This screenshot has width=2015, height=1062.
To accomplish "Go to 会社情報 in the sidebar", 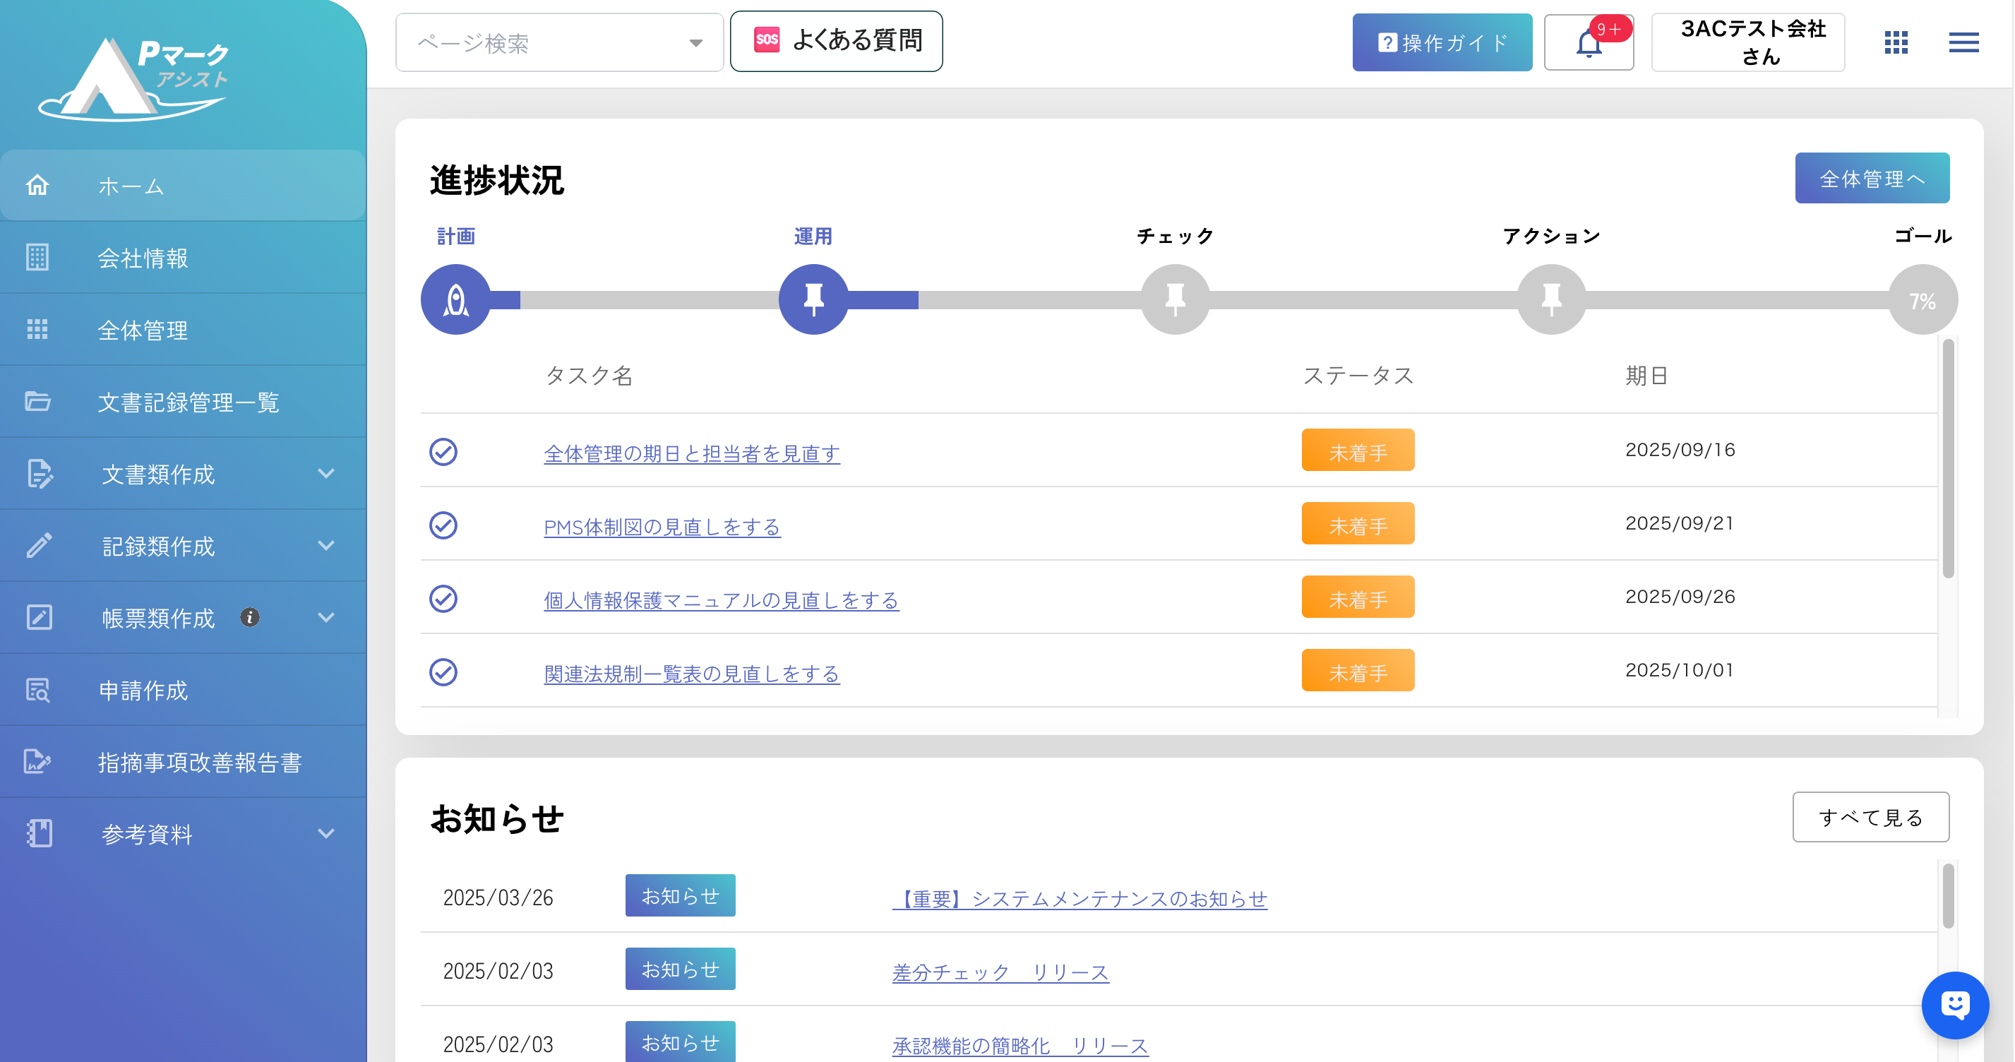I will click(x=143, y=258).
